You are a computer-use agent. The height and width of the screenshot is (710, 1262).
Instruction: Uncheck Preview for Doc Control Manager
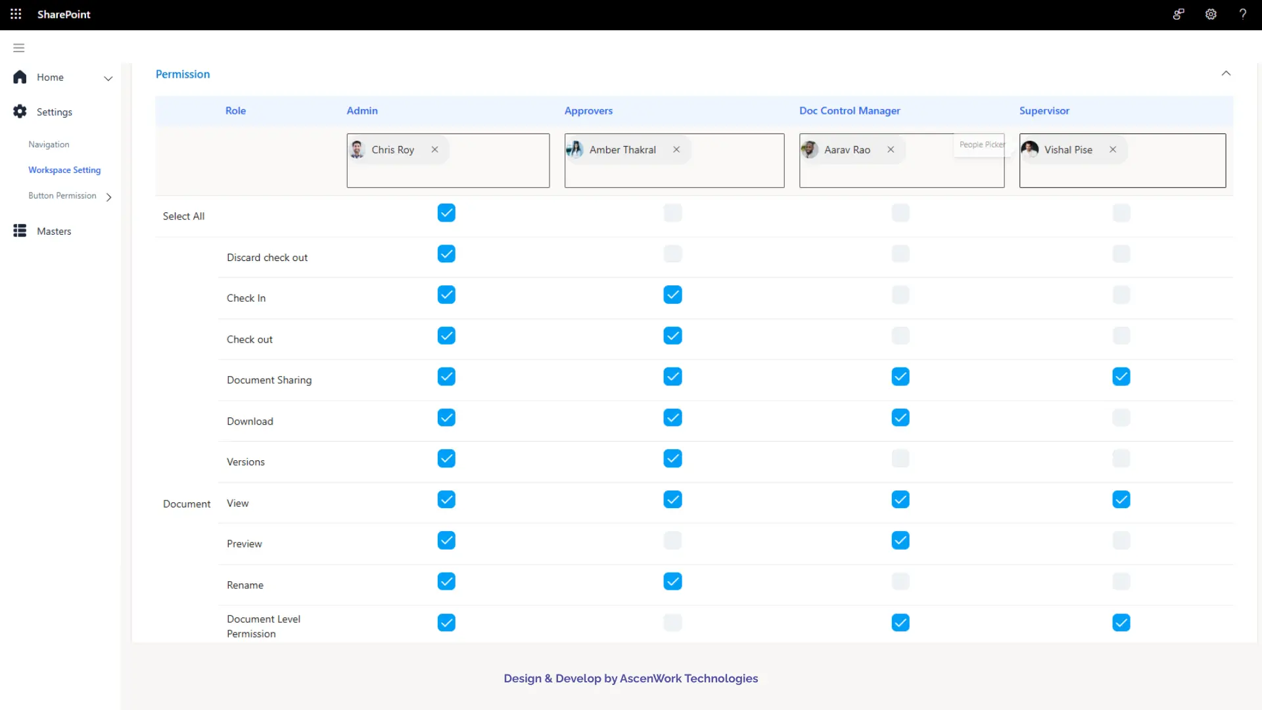click(x=900, y=540)
